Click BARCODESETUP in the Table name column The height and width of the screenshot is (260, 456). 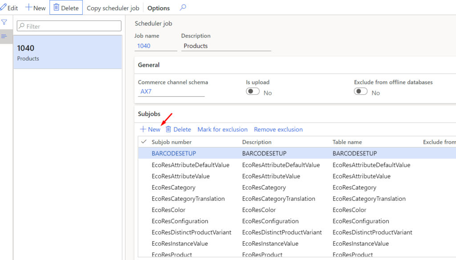[355, 153]
